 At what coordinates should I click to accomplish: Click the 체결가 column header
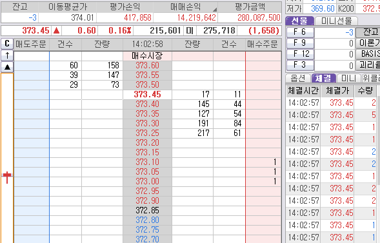point(337,91)
